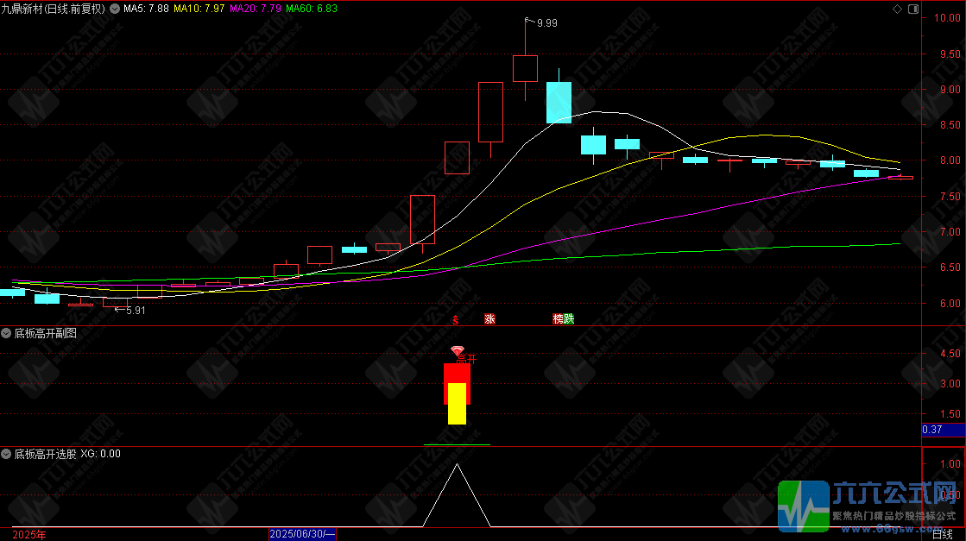Click the MA60: 6.83 indicator label
Screen dimensions: 966x541
point(312,9)
